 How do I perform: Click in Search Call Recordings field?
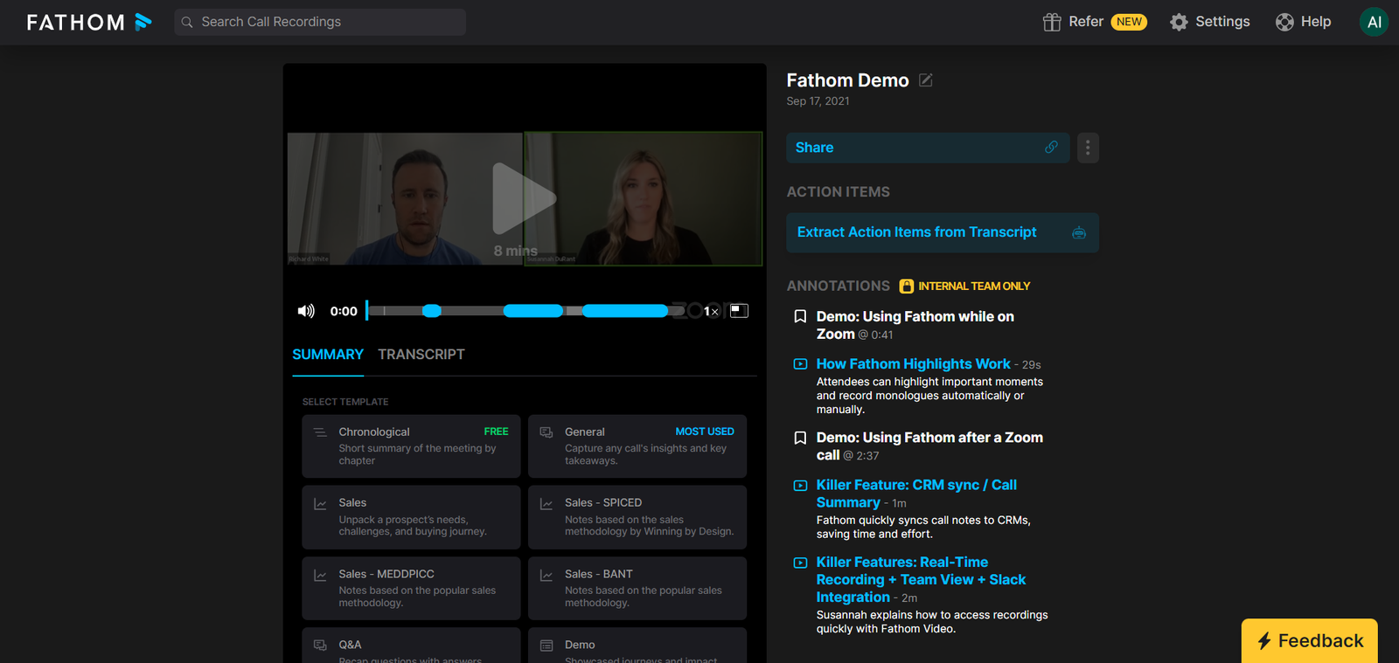[320, 22]
